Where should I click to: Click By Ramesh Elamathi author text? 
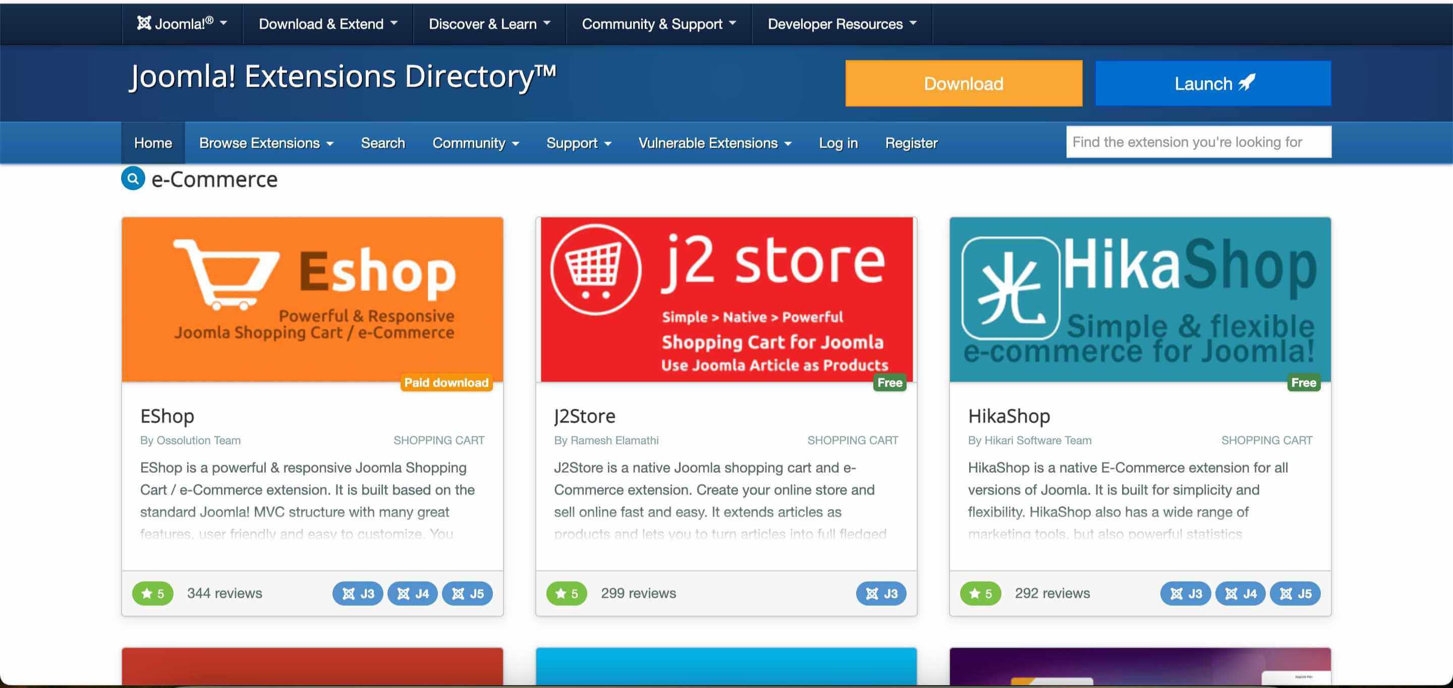[606, 440]
